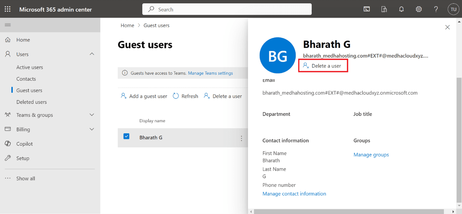Click Manage groups in the detail pane

pos(371,154)
